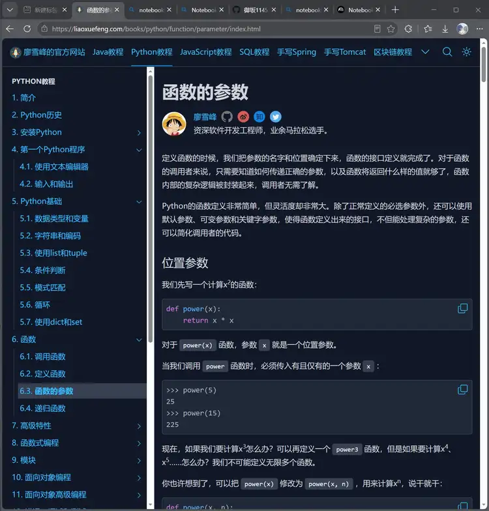Open section 6.2. 定义函数
This screenshot has width=489, height=511.
click(x=42, y=374)
